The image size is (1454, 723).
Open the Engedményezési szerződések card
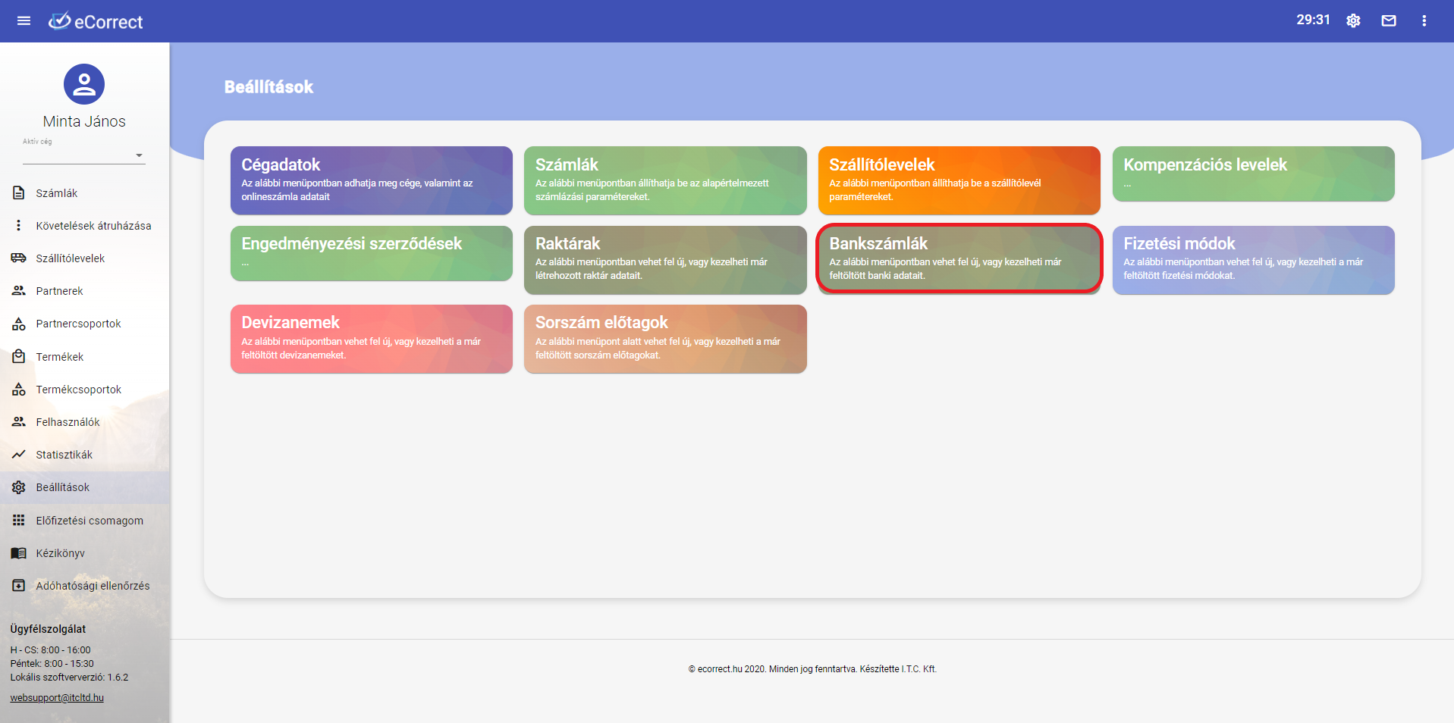pos(372,253)
